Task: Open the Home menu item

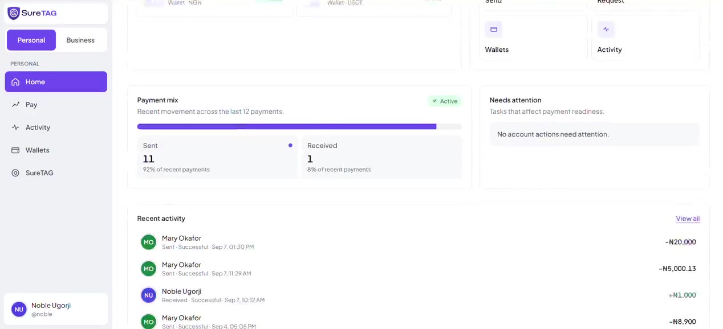Action: 56,82
